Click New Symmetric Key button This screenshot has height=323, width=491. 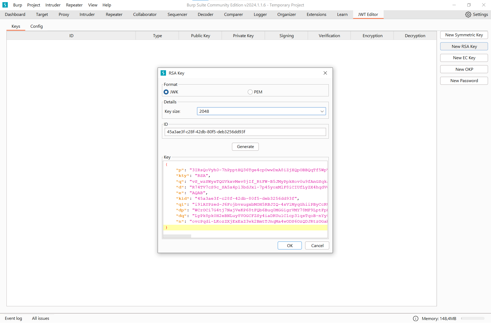point(464,35)
